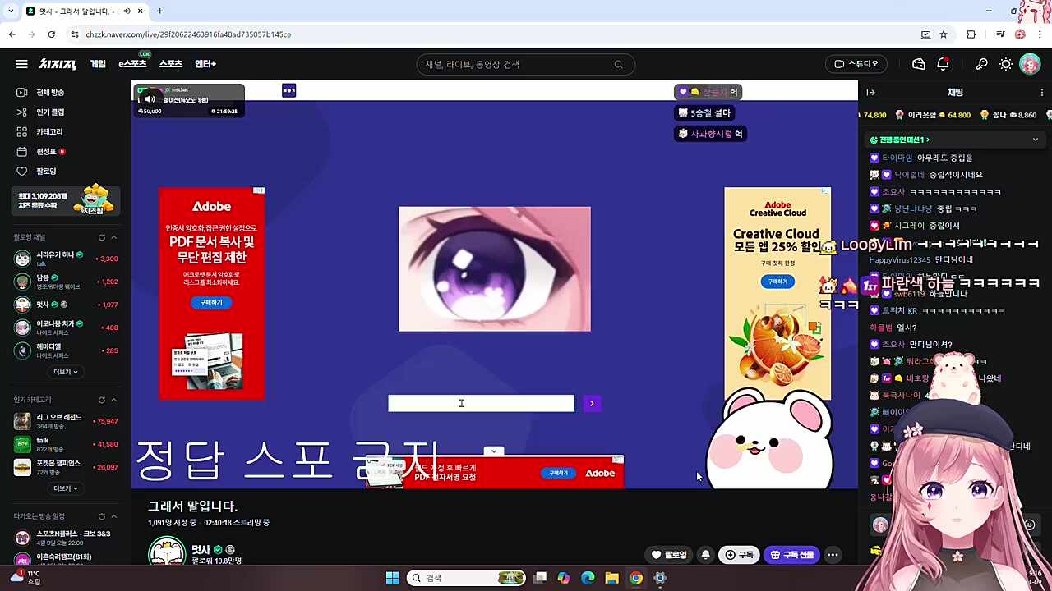Launch Microsoft Edge from the taskbar

[588, 578]
